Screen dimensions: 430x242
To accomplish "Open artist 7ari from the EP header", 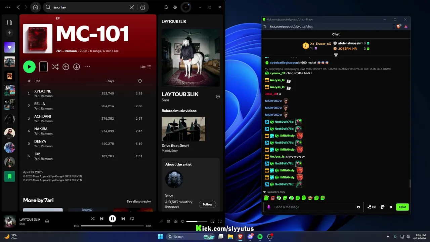I will [x=59, y=51].
